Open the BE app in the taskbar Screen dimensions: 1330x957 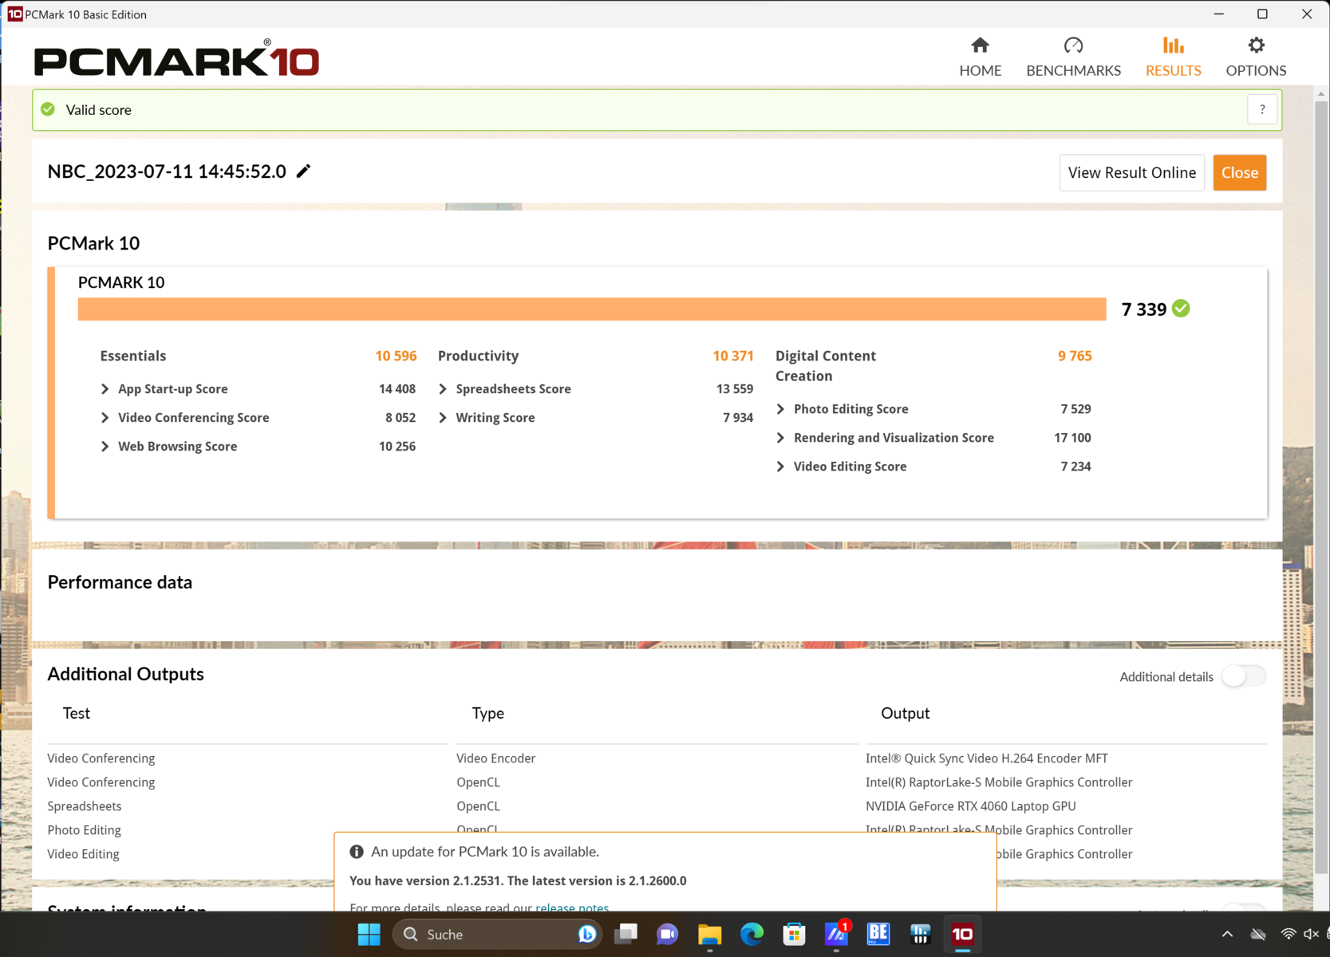click(878, 934)
